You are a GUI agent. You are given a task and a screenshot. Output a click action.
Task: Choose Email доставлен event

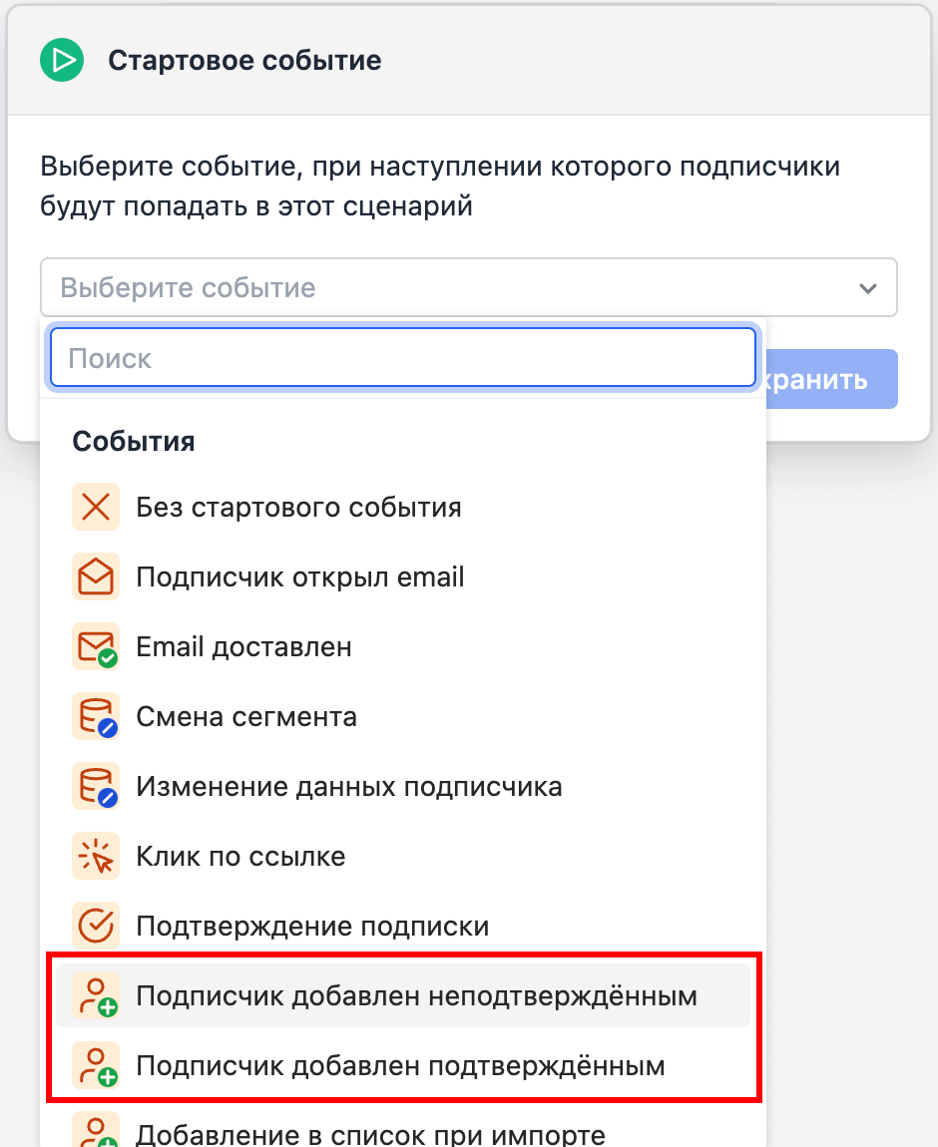coord(402,646)
